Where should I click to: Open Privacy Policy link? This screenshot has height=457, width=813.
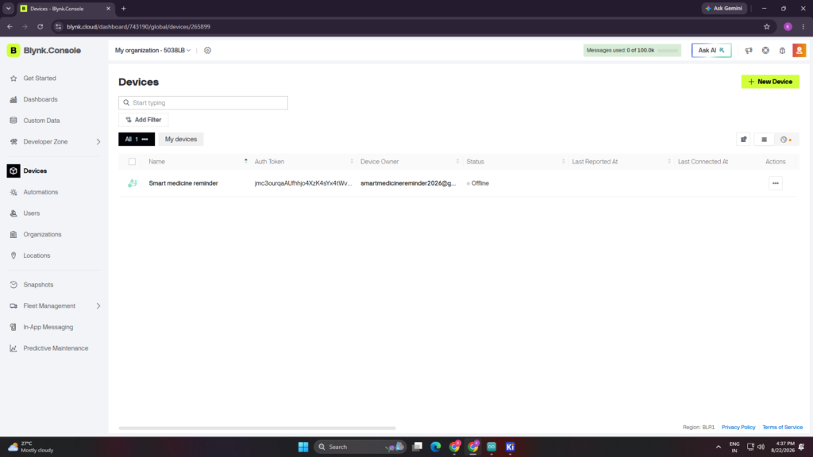[738, 428]
